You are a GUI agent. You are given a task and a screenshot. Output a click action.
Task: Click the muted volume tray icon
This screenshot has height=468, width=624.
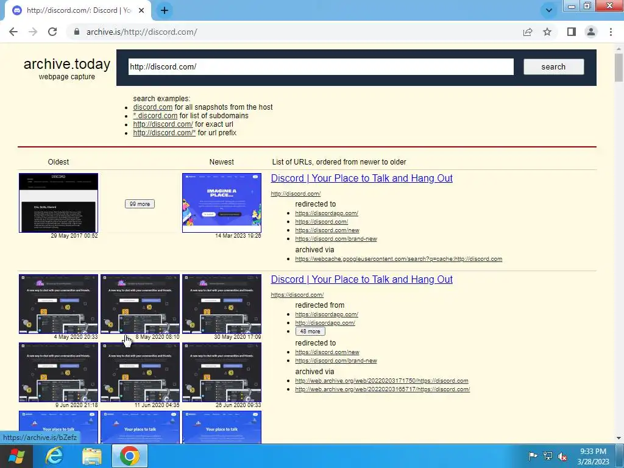pos(562,456)
